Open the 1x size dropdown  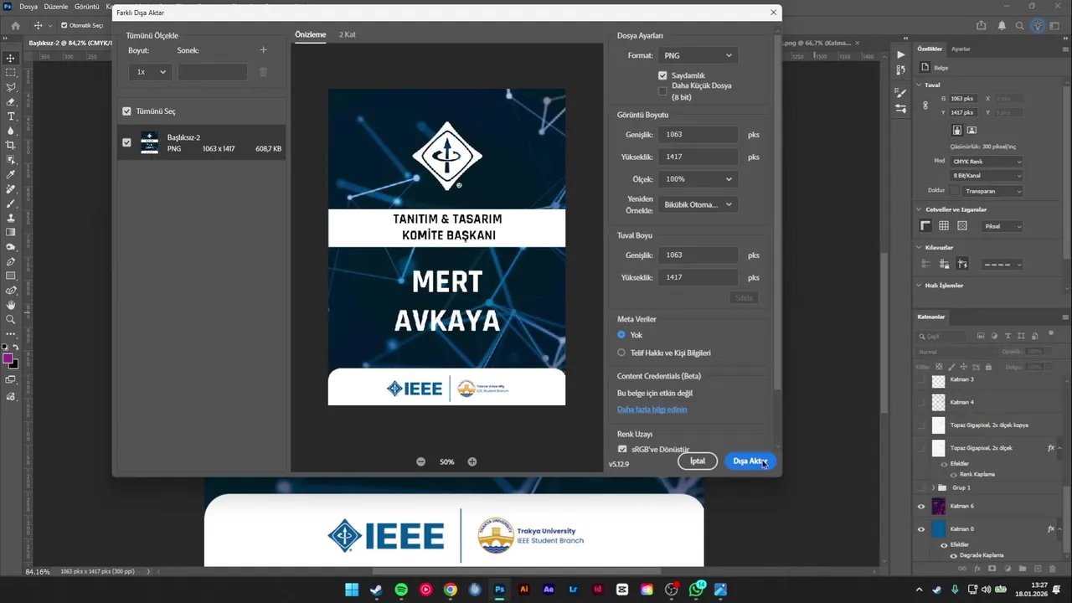pyautogui.click(x=152, y=72)
